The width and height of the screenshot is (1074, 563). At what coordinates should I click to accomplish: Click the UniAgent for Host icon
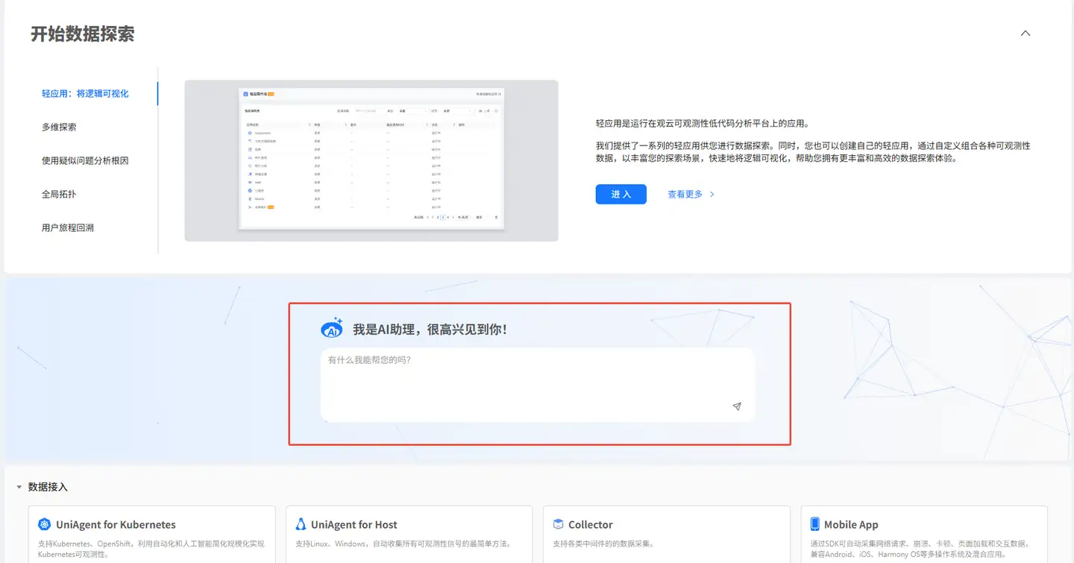pos(302,524)
